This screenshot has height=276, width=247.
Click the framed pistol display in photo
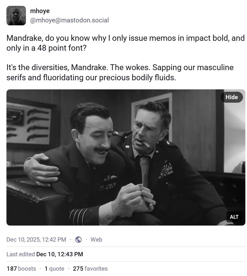30,125
